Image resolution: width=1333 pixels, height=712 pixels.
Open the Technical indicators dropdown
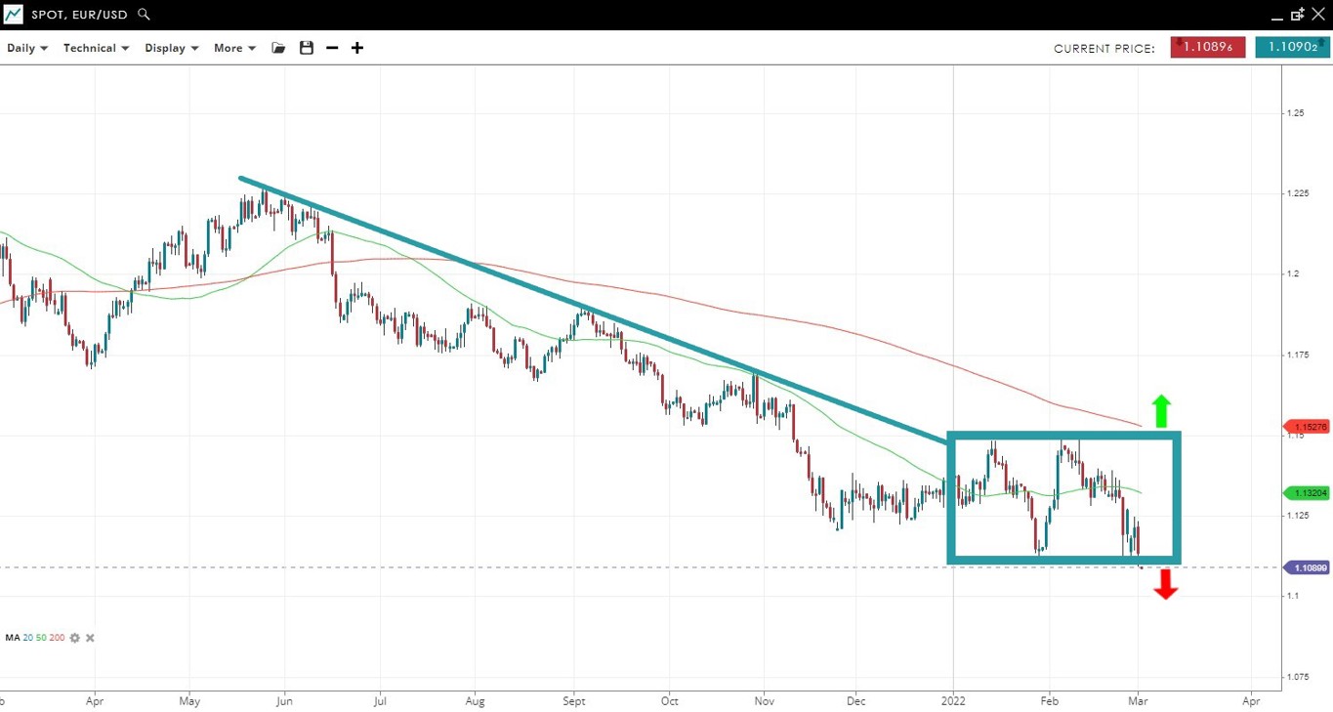tap(96, 48)
